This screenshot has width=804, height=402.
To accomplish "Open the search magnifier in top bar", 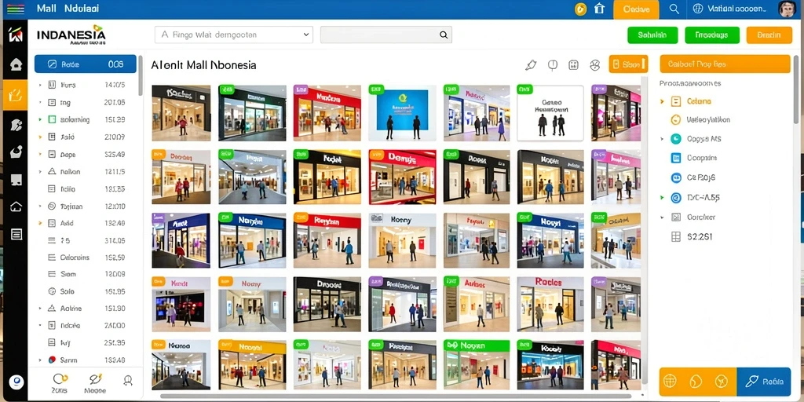I will coord(674,9).
